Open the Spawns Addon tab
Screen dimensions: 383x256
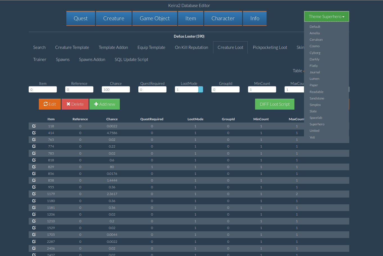click(92, 60)
